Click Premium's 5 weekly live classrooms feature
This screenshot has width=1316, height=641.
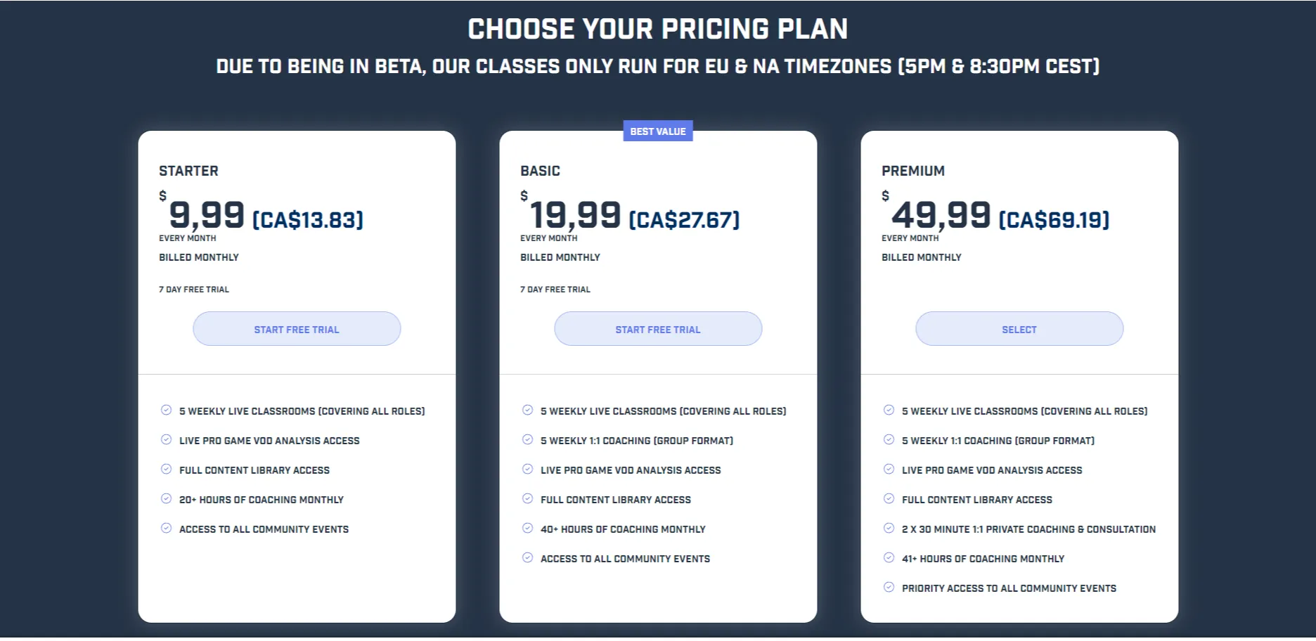[1024, 411]
